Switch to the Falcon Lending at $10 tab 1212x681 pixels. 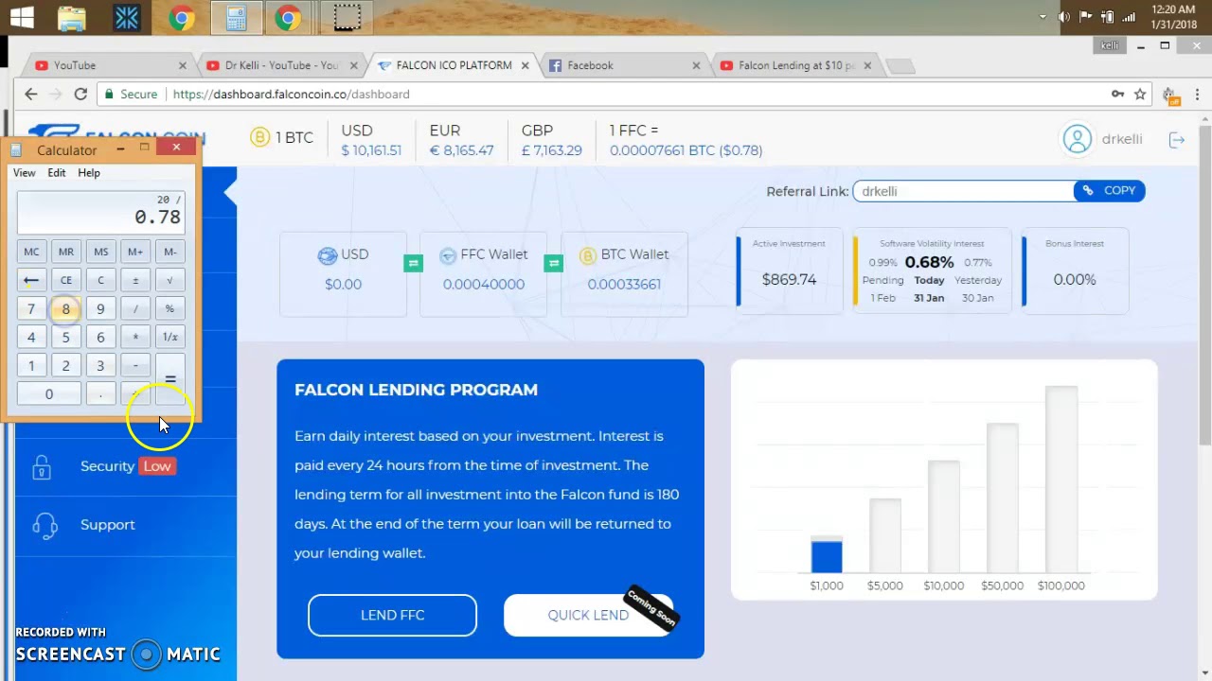796,65
